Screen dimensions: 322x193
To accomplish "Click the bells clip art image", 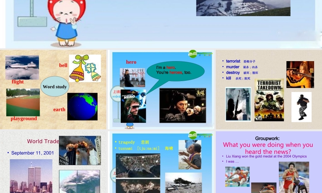I will click(x=85, y=68).
